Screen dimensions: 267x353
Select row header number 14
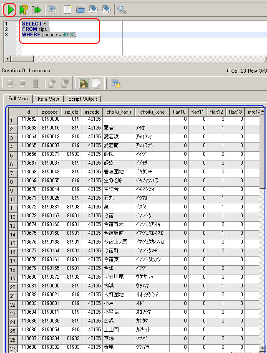tap(13, 235)
